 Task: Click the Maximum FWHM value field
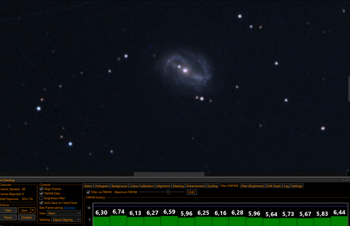pyautogui.click(x=192, y=192)
